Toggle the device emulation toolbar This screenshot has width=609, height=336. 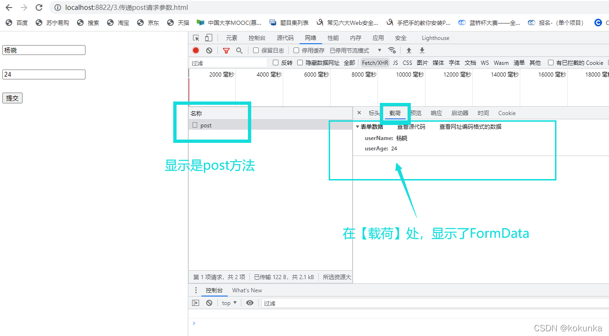pos(208,38)
